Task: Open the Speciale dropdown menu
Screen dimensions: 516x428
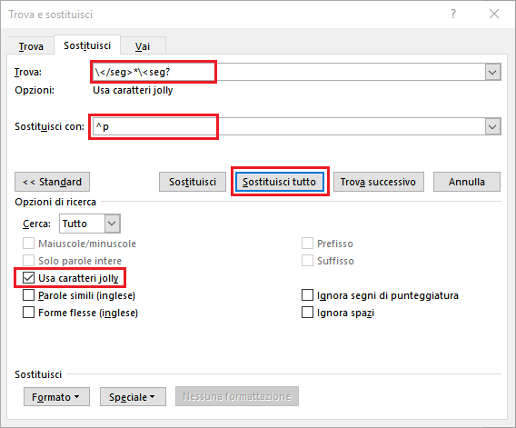Action: coord(133,397)
